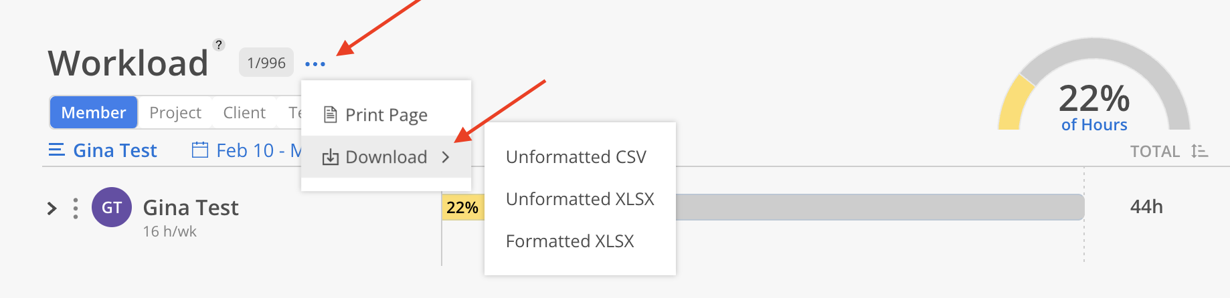This screenshot has width=1230, height=298.
Task: Switch to the Project tab
Action: click(175, 112)
